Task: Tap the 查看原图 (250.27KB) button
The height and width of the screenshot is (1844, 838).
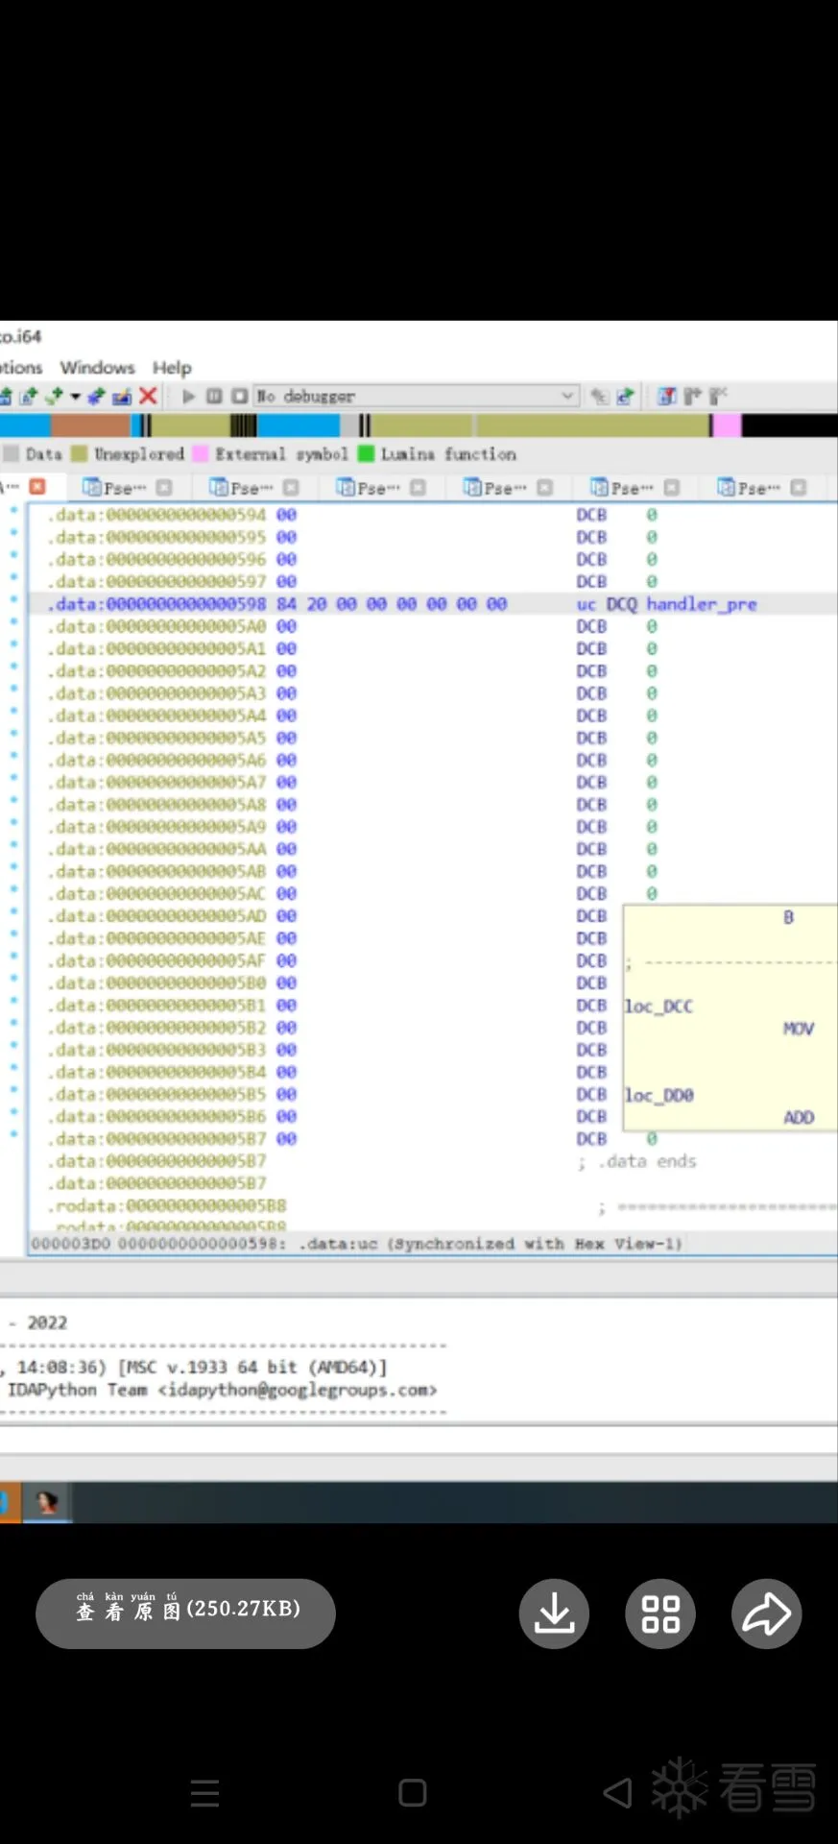Action: click(185, 1613)
